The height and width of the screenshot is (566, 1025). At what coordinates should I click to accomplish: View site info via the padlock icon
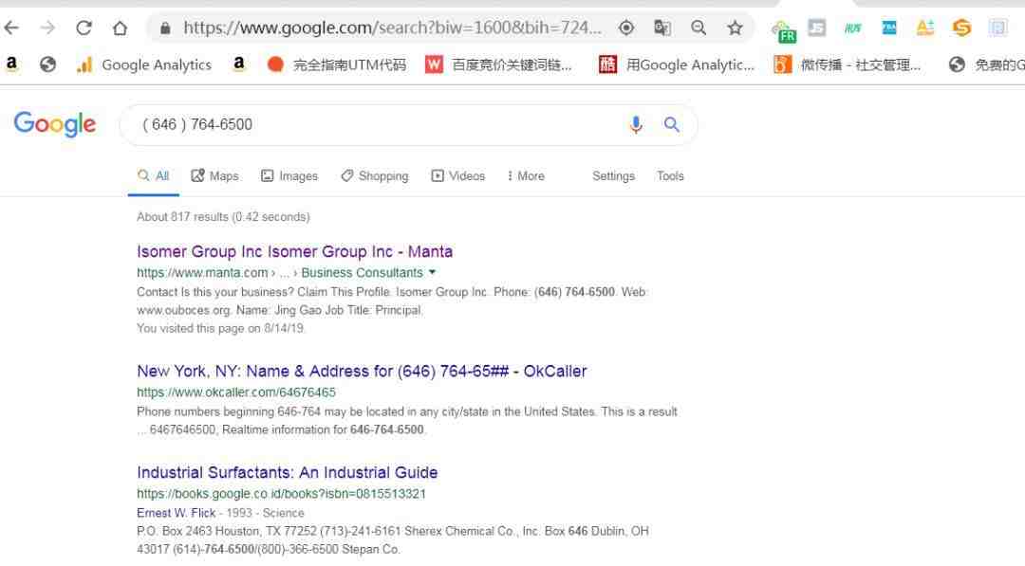point(165,27)
